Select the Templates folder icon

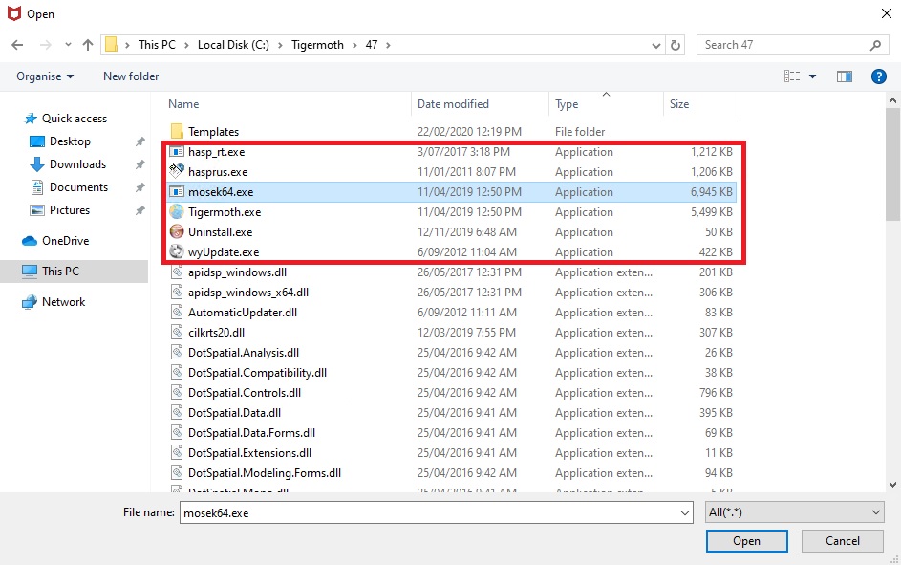click(177, 132)
